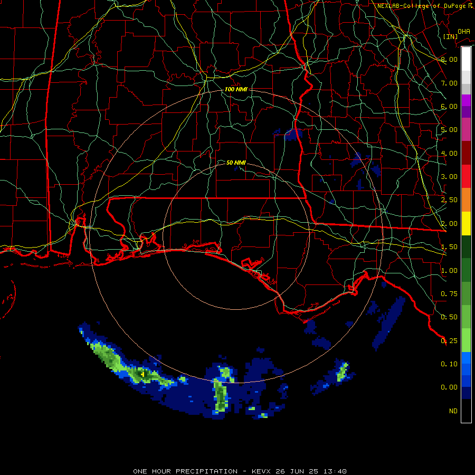Pick the black ND swatch at the scale bottom

[x=466, y=411]
